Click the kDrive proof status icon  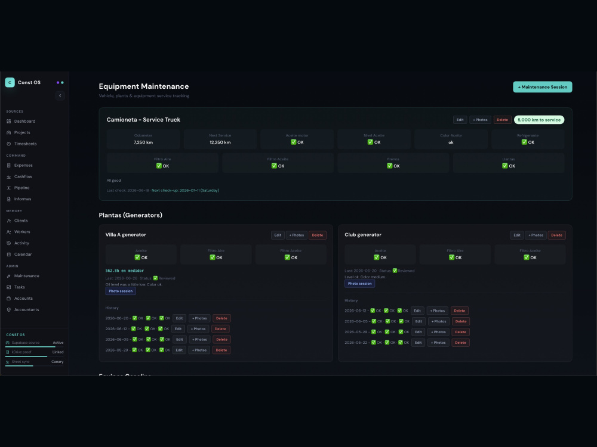coord(8,352)
